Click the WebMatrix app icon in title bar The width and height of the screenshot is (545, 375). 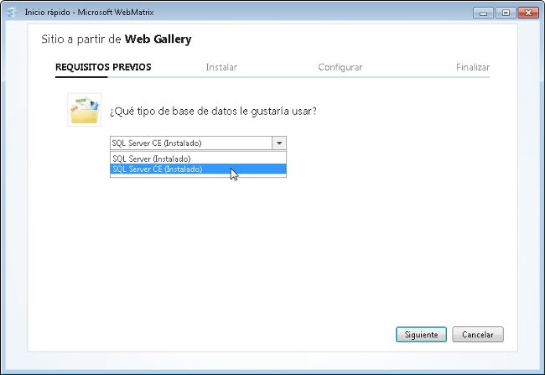click(x=13, y=13)
